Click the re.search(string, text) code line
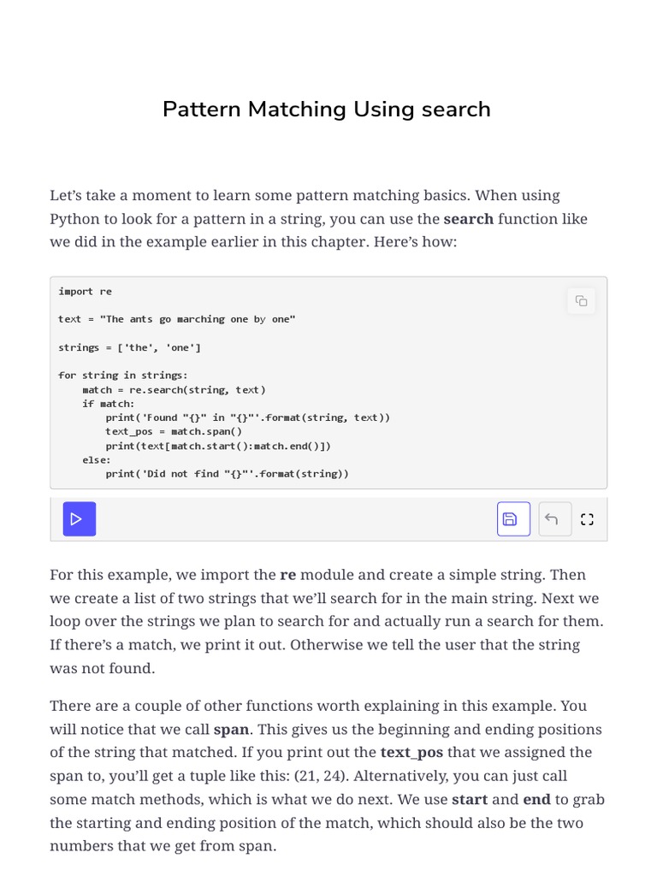 coord(174,389)
